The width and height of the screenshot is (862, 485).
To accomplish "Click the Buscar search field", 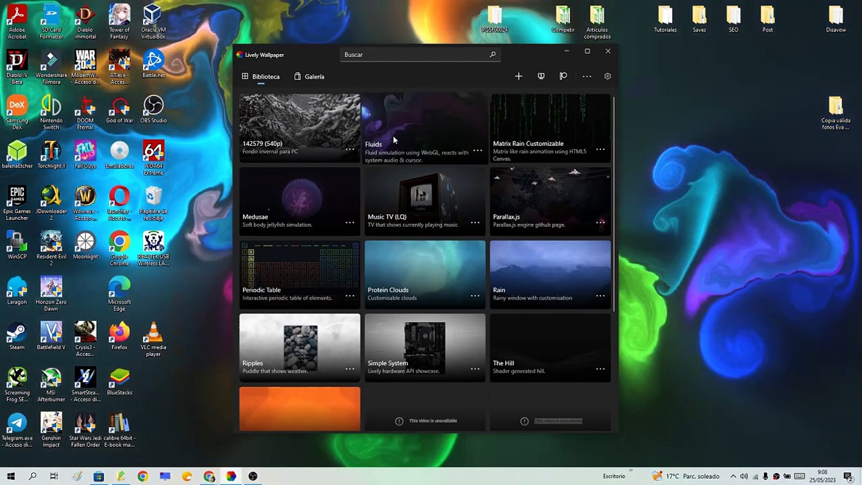I will coord(413,54).
